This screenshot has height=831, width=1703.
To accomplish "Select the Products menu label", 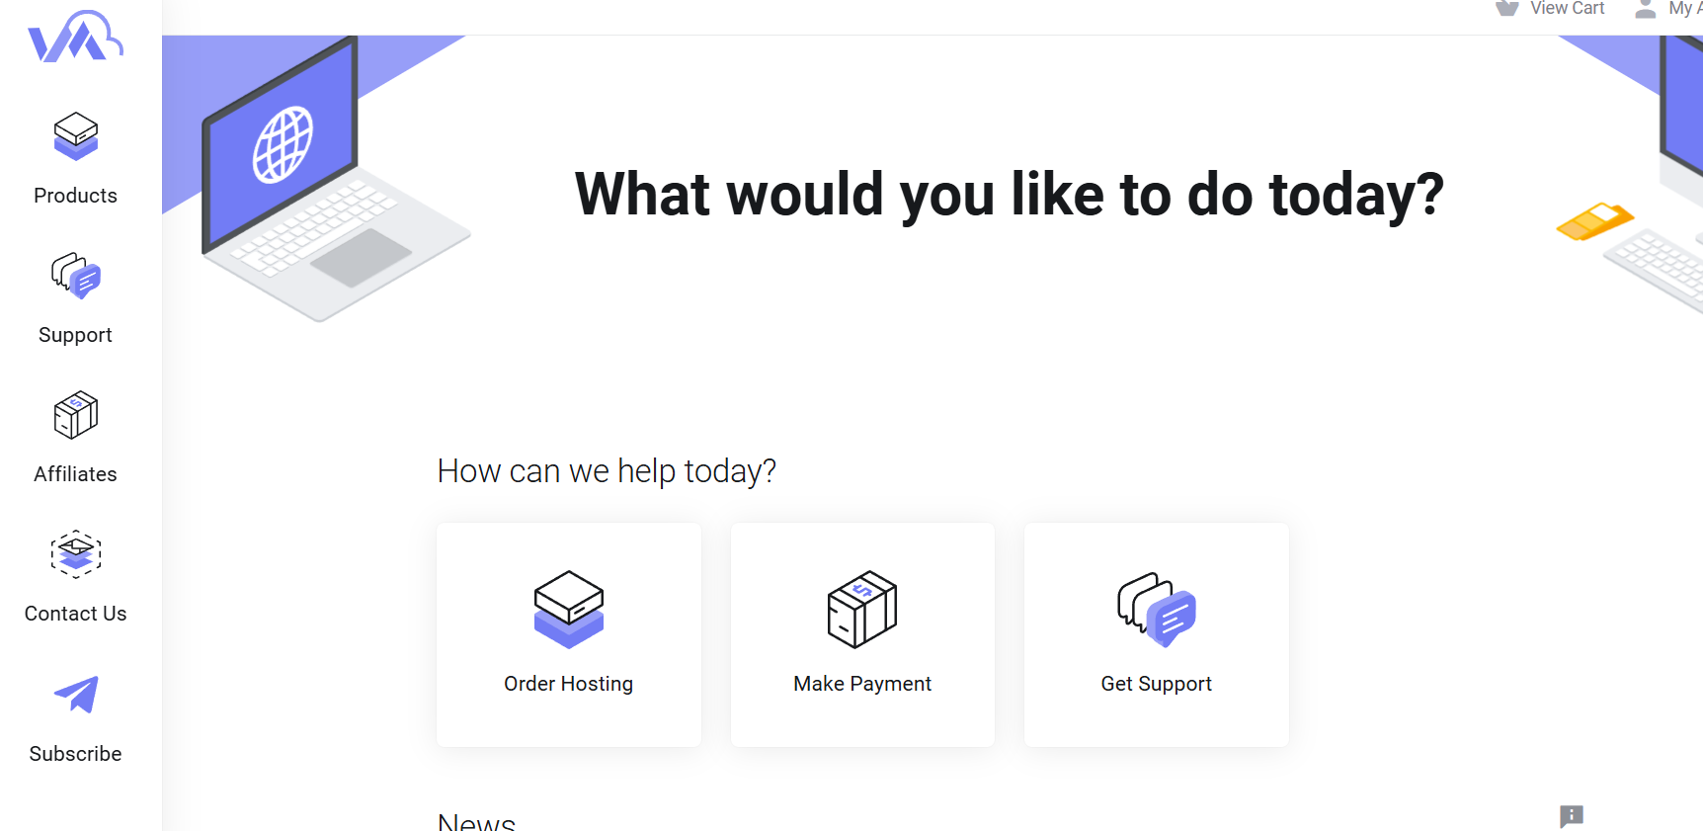I will click(x=76, y=196).
